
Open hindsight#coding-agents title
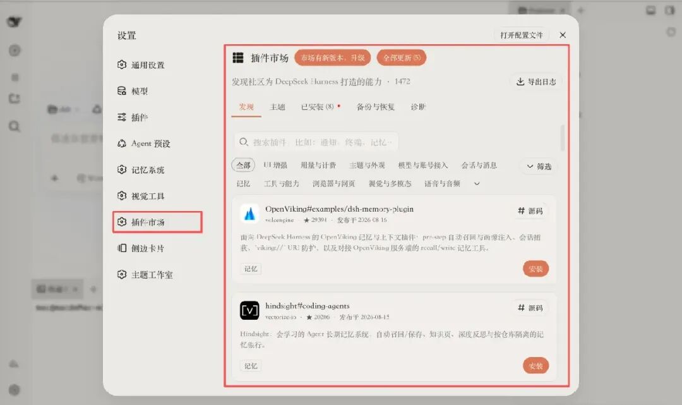click(x=308, y=306)
